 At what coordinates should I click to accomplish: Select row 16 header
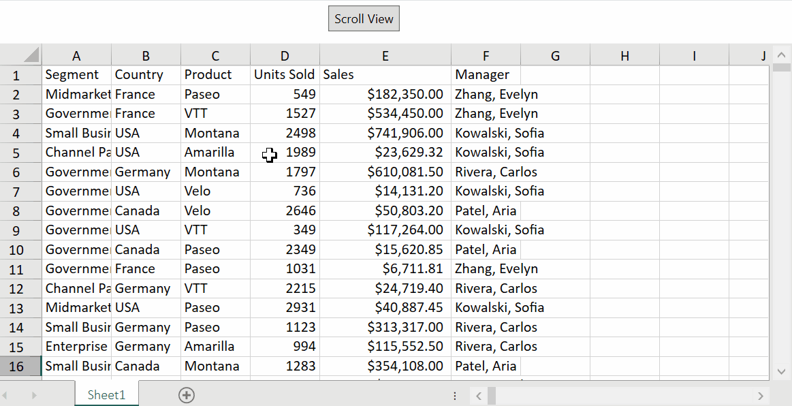click(x=20, y=366)
